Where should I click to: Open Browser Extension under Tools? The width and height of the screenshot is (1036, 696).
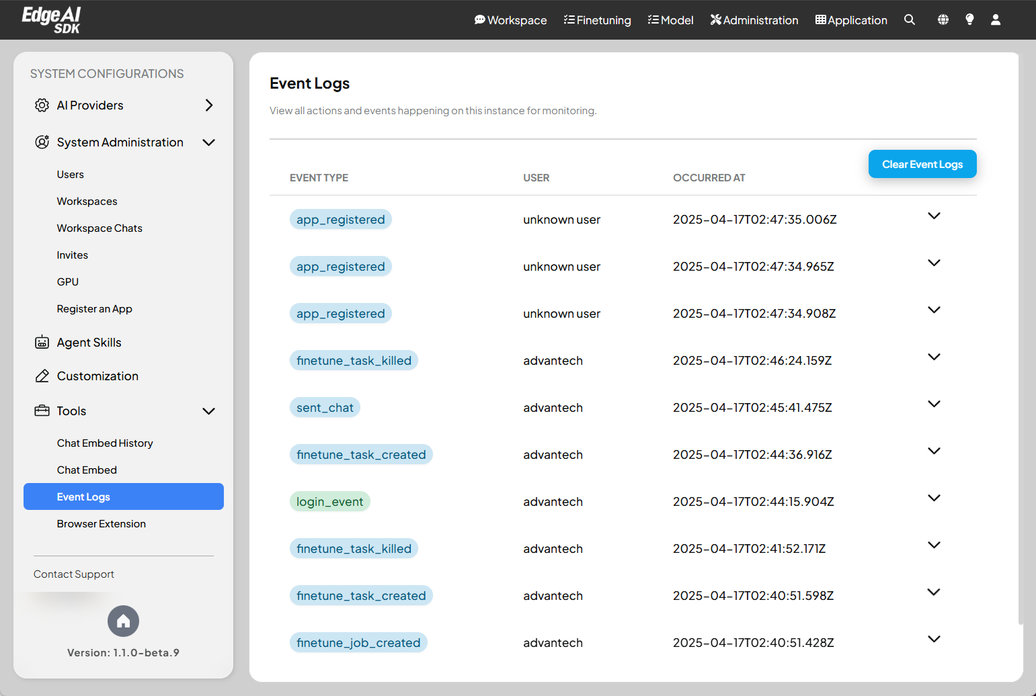tap(102, 524)
